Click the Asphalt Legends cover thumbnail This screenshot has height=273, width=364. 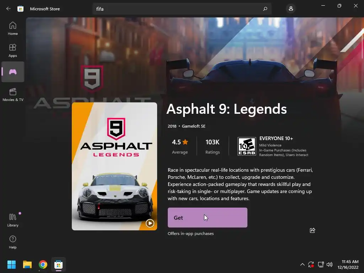point(114,166)
